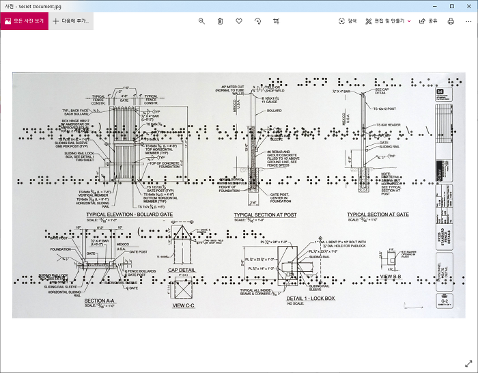Click the TYPICAL ELEVATION - BOLLARD GATE caption
The image size is (478, 373).
(130, 215)
